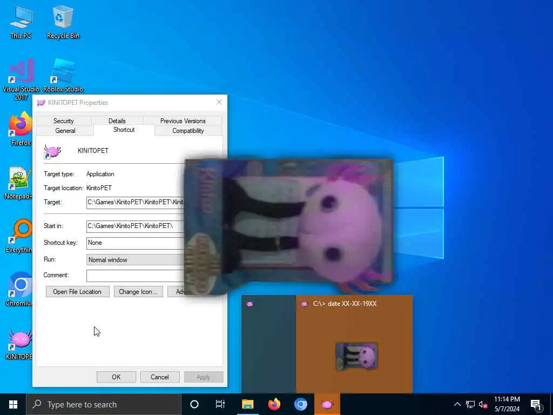
Task: Select Visual Studio 2017 desktop shortcut
Action: pos(21,79)
